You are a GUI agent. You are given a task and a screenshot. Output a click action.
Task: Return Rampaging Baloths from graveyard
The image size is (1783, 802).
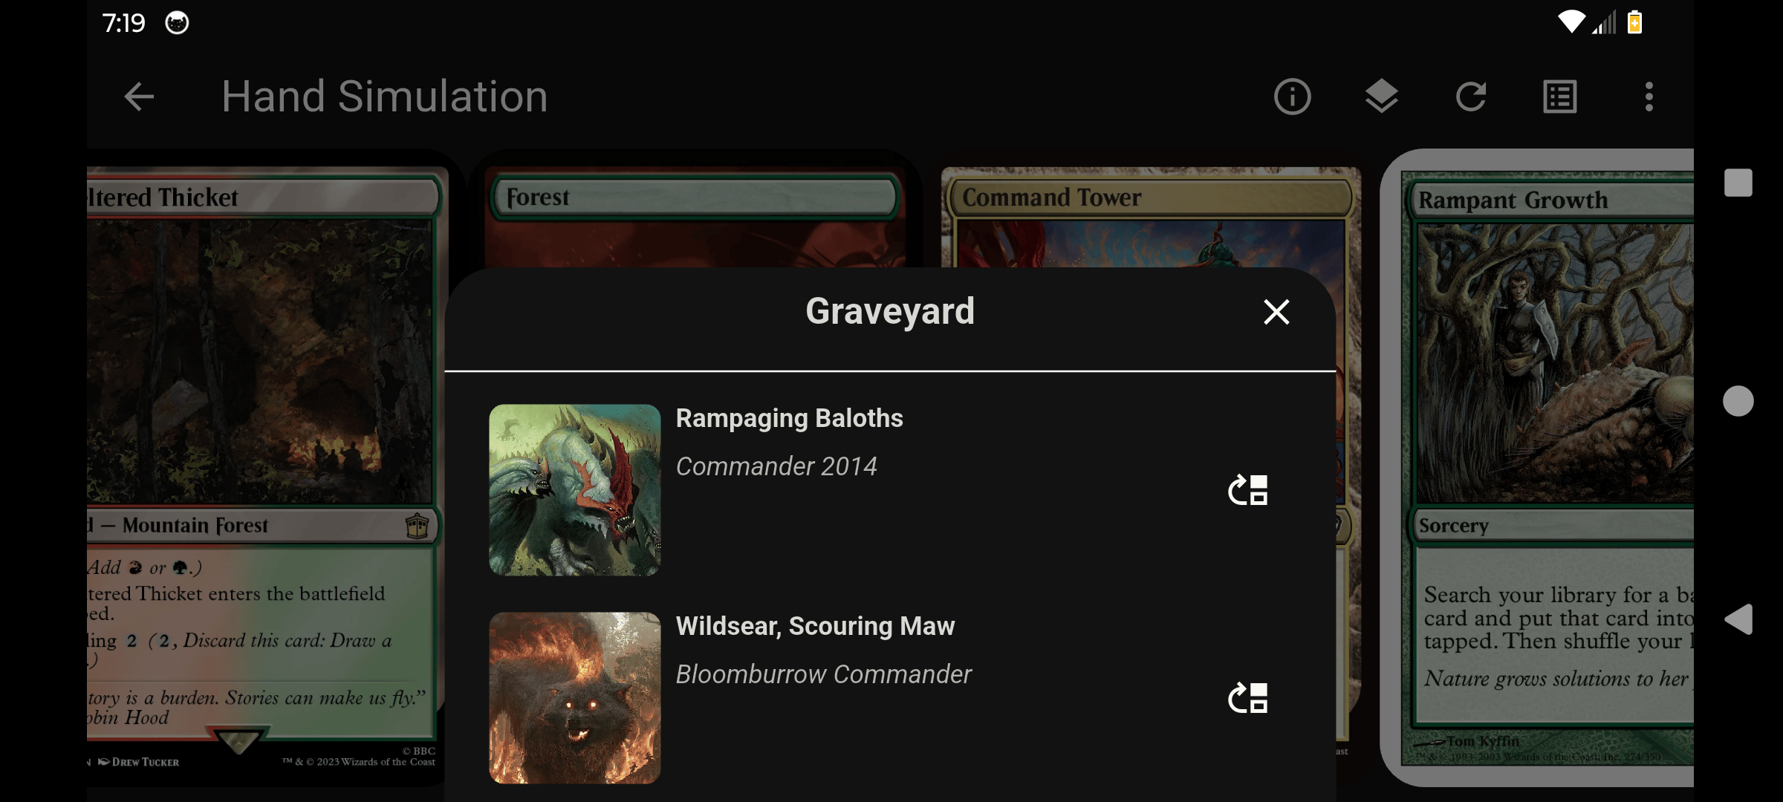(x=1248, y=490)
